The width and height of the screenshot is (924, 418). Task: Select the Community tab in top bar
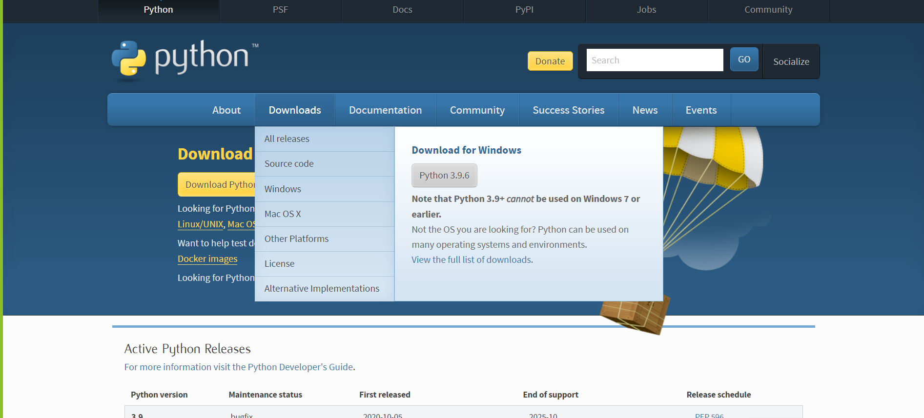tap(768, 10)
